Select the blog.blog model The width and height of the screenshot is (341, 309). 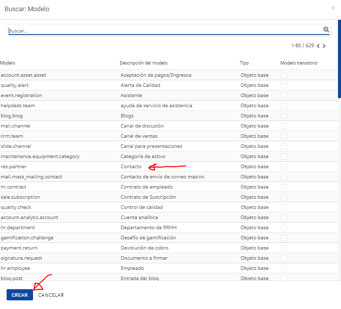12,116
